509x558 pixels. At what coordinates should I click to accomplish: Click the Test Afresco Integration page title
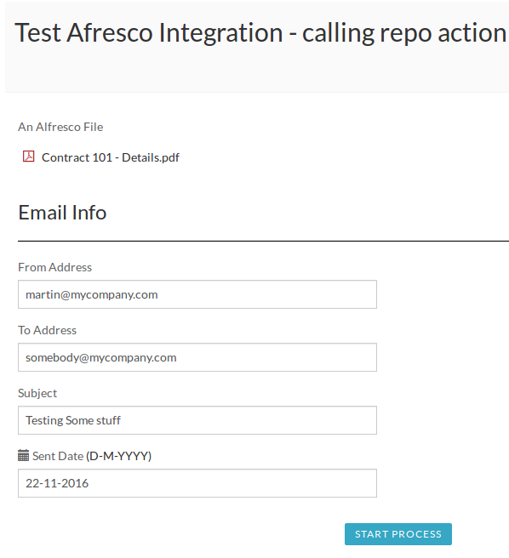pos(260,32)
